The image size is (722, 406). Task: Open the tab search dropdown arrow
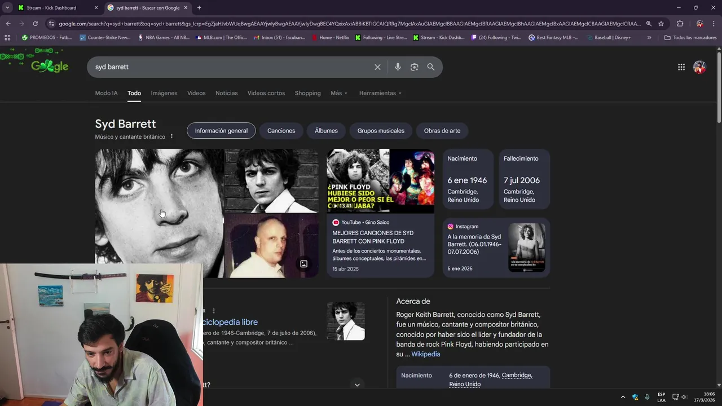pos(7,8)
